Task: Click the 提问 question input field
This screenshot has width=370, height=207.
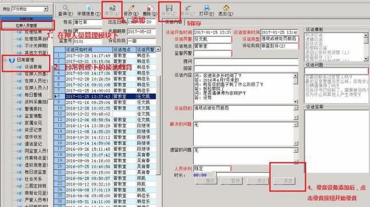Action: [246, 61]
